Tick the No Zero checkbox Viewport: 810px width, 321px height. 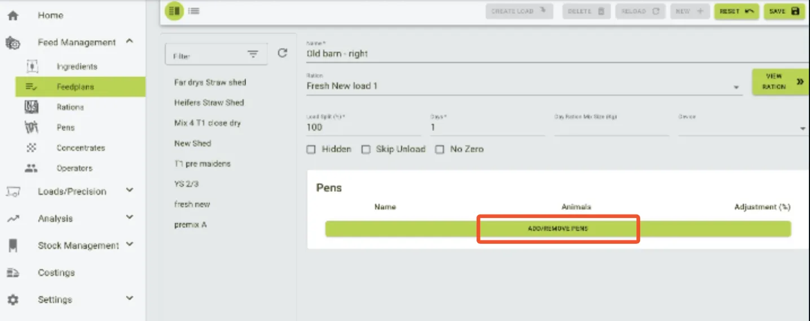click(x=439, y=150)
